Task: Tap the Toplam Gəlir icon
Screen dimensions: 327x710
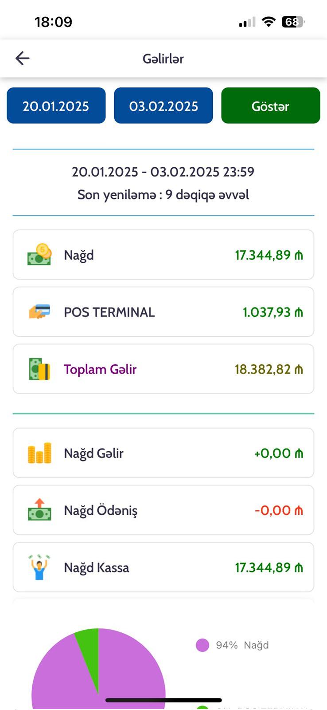Action: pyautogui.click(x=39, y=369)
